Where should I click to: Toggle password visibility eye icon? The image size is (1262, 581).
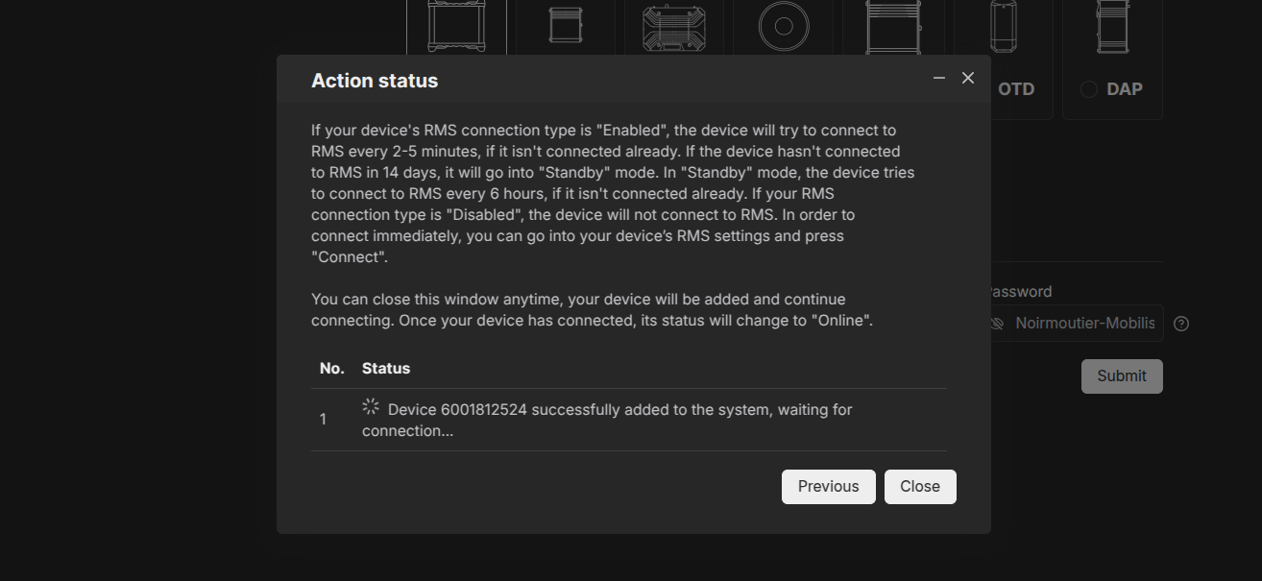pos(997,324)
